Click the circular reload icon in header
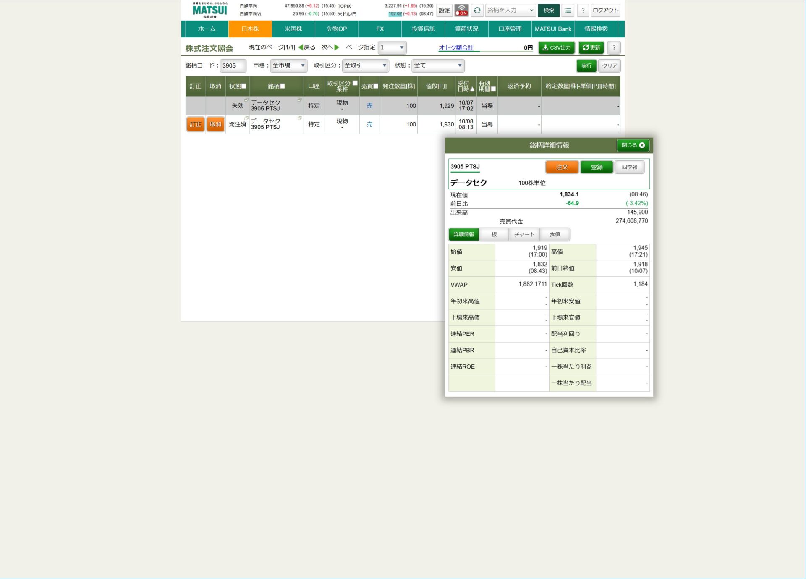 pyautogui.click(x=477, y=10)
